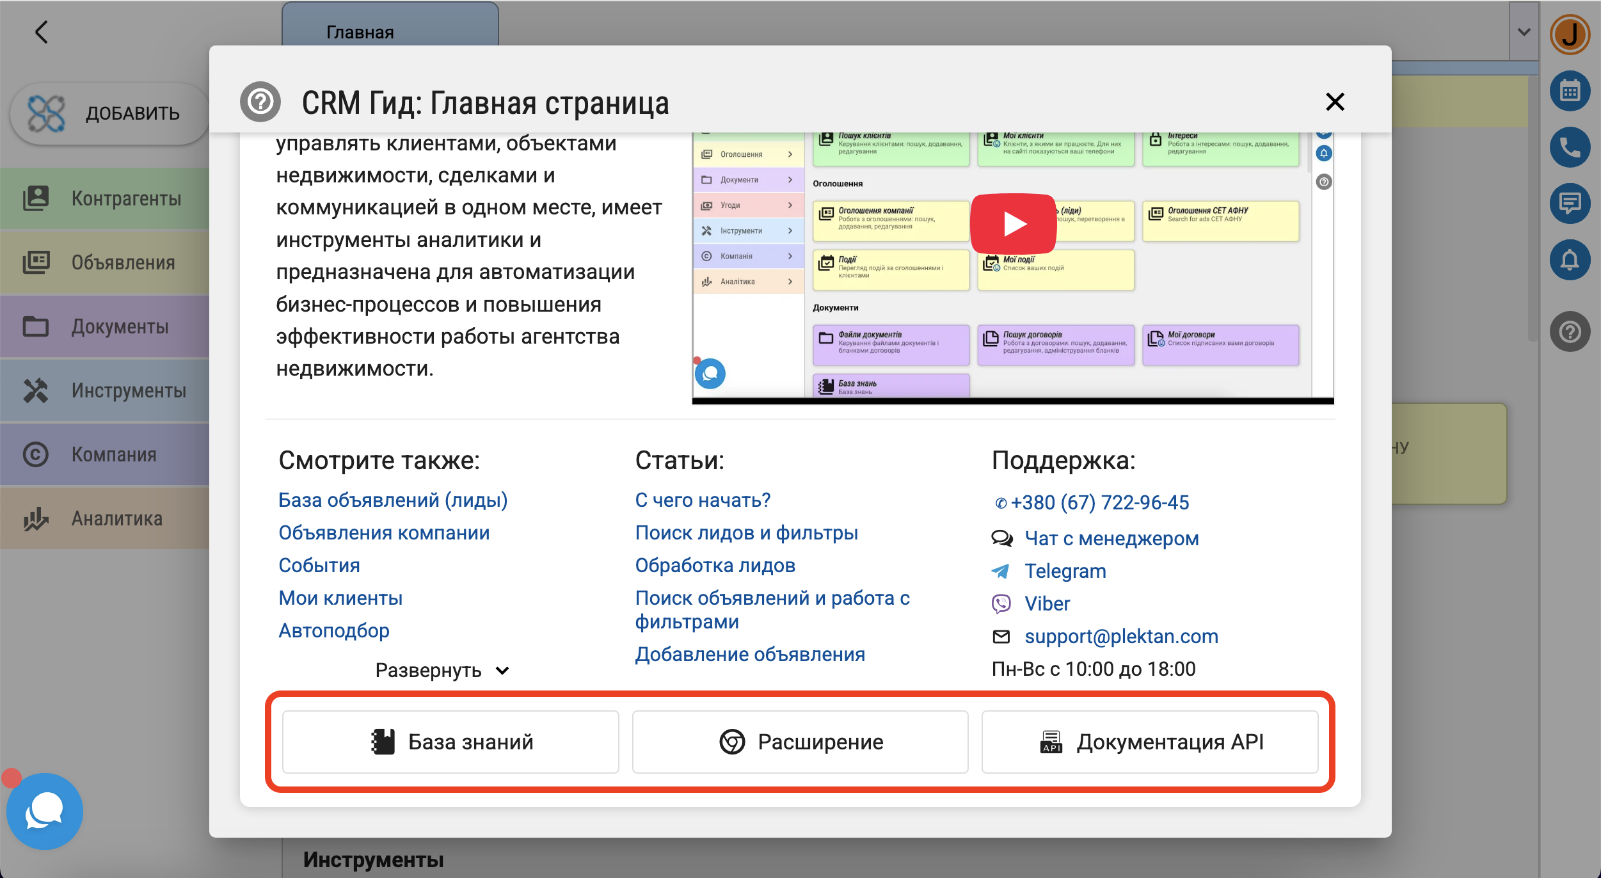Open the blue support chat bubble
This screenshot has width=1601, height=878.
tap(44, 811)
